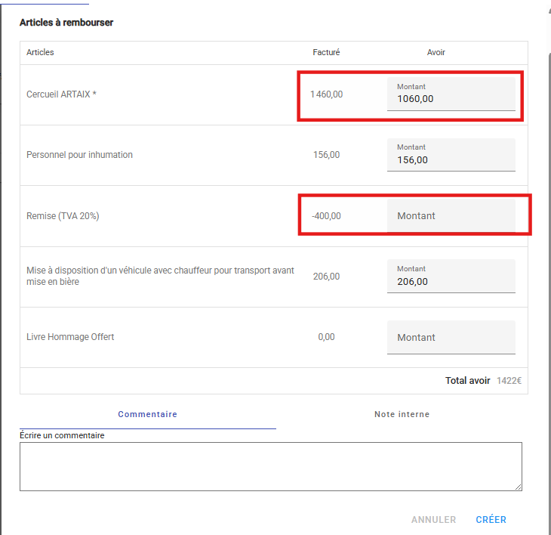Viewport: 551px width, 535px height.
Task: Click the ANNULER button
Action: (x=434, y=520)
